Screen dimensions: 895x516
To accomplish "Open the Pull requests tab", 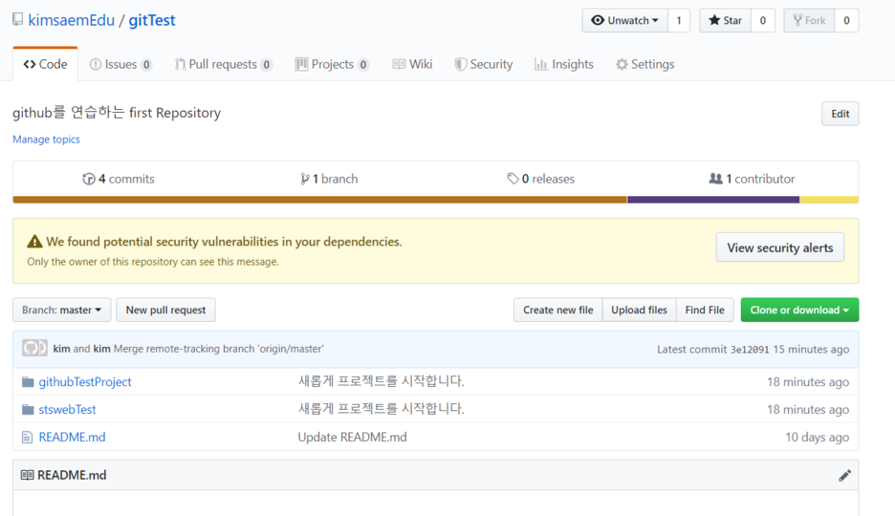I will 223,64.
